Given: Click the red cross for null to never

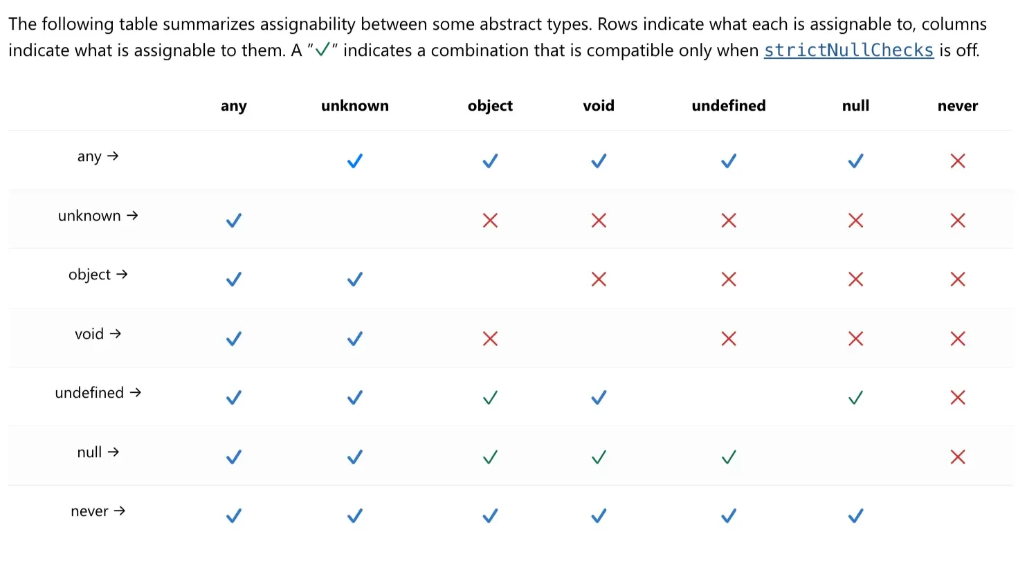Looking at the screenshot, I should tap(957, 457).
